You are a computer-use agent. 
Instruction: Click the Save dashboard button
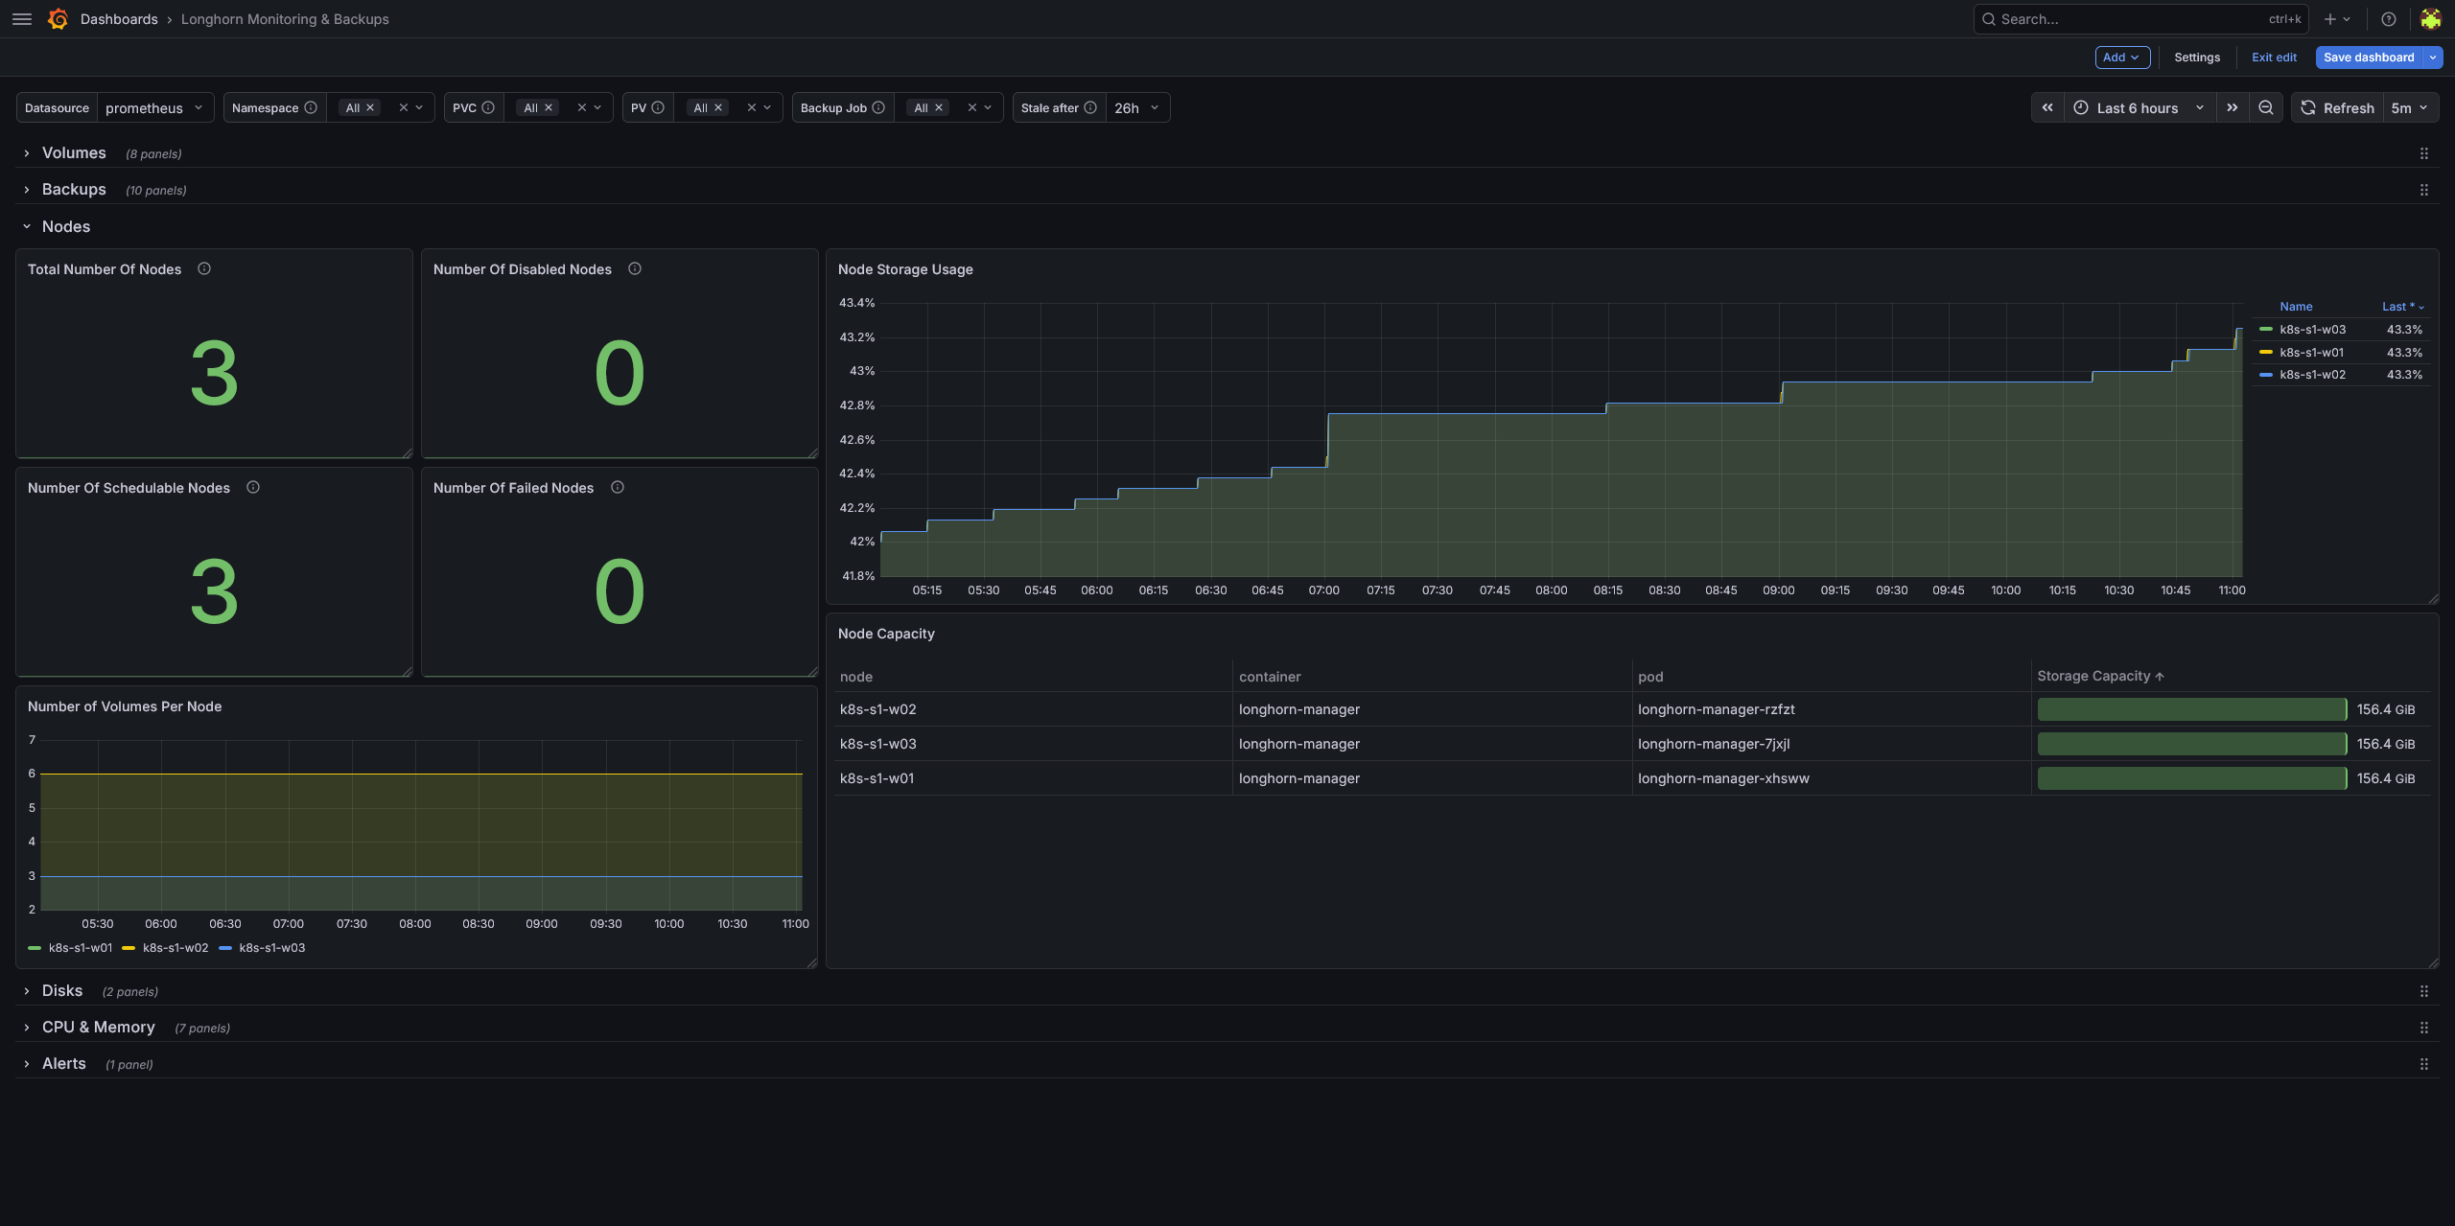tap(2369, 58)
